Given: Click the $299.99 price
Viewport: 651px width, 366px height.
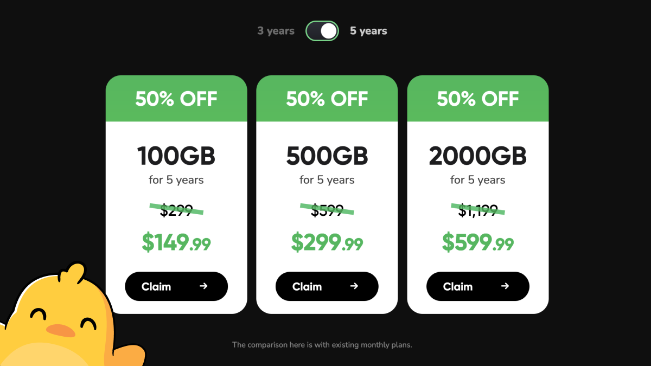Looking at the screenshot, I should coord(327,242).
